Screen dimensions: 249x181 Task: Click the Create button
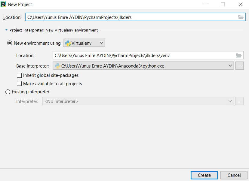click(204, 175)
